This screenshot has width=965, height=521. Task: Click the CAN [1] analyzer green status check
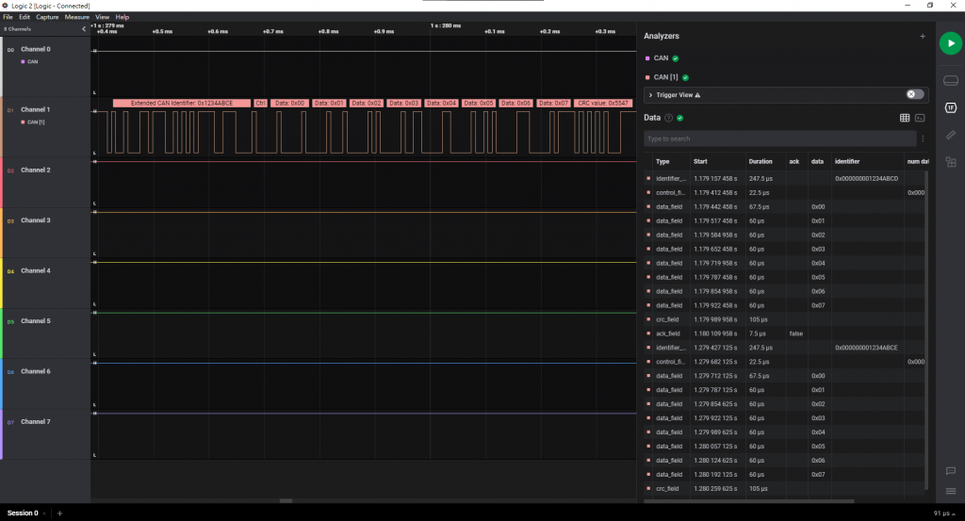(685, 77)
